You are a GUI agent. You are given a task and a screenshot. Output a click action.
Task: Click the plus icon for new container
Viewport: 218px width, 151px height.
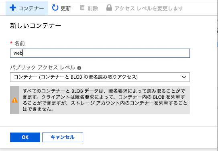13,8
